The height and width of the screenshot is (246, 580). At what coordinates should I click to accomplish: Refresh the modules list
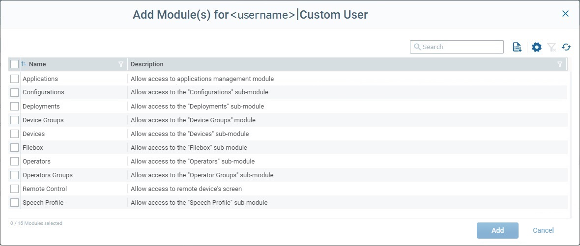pyautogui.click(x=566, y=47)
